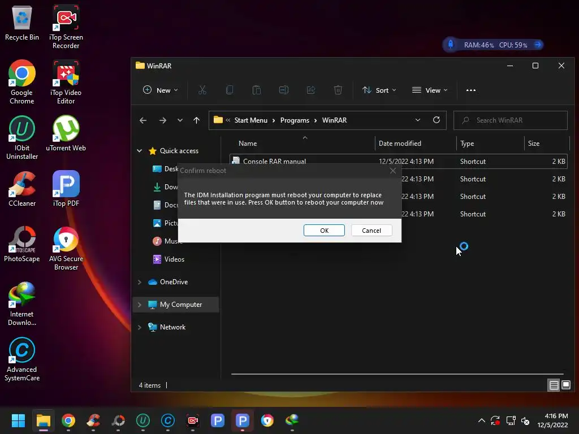
Task: Select OneDrive in navigation pane
Action: 174,282
